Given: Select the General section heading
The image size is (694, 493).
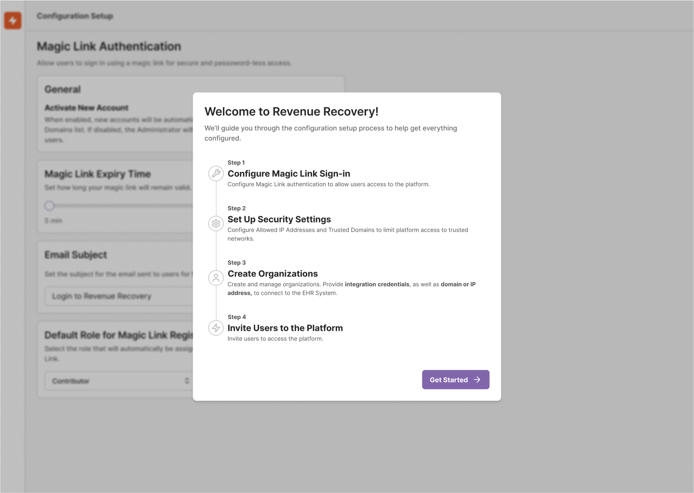Looking at the screenshot, I should (62, 89).
